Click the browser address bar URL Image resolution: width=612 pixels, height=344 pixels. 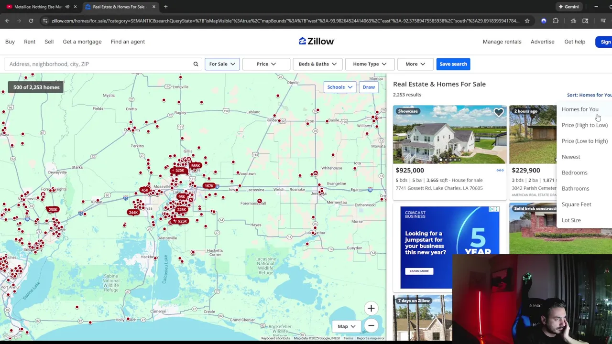(x=285, y=21)
